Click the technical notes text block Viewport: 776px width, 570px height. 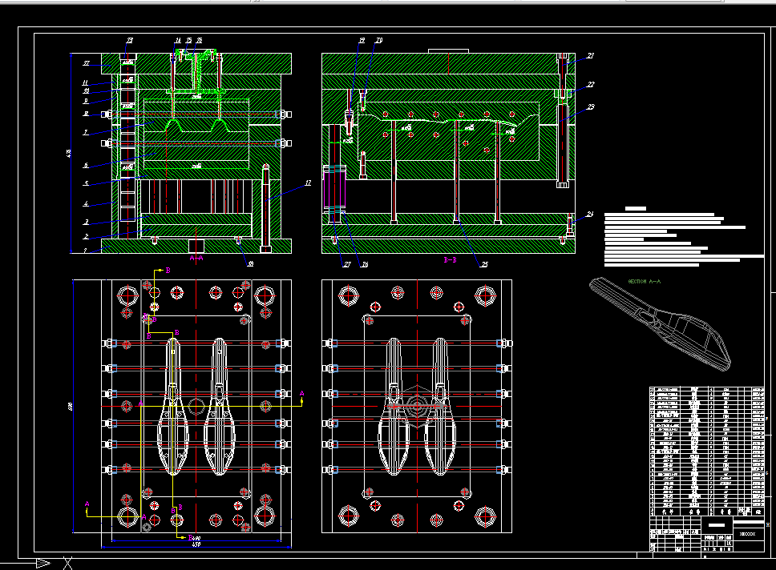pos(684,237)
